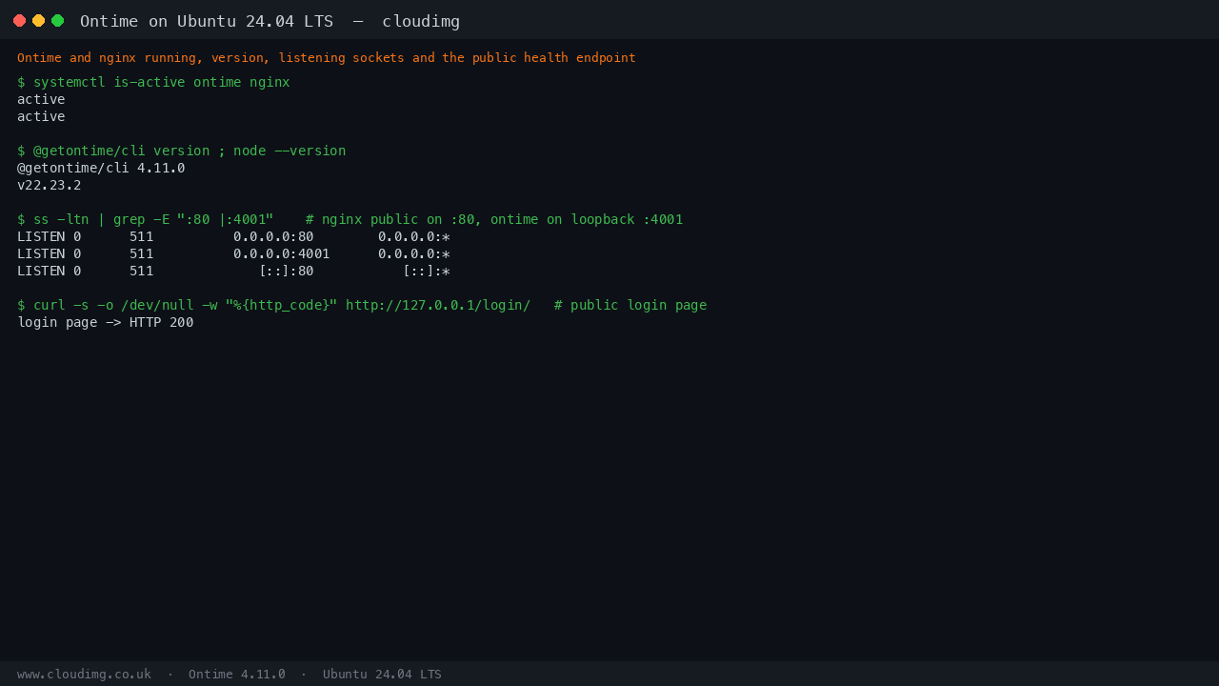Click the '# public login page' comment
Image resolution: width=1219 pixels, height=686 pixels.
[x=630, y=305]
